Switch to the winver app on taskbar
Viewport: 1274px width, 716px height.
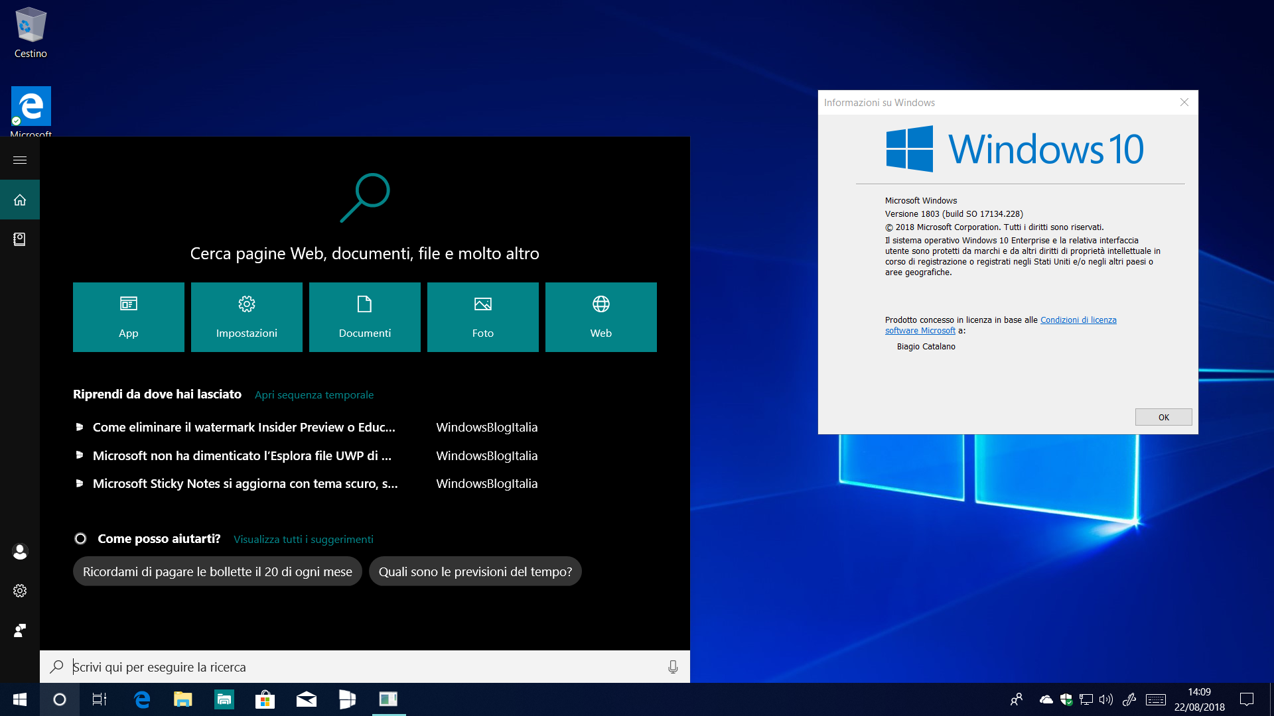click(389, 699)
